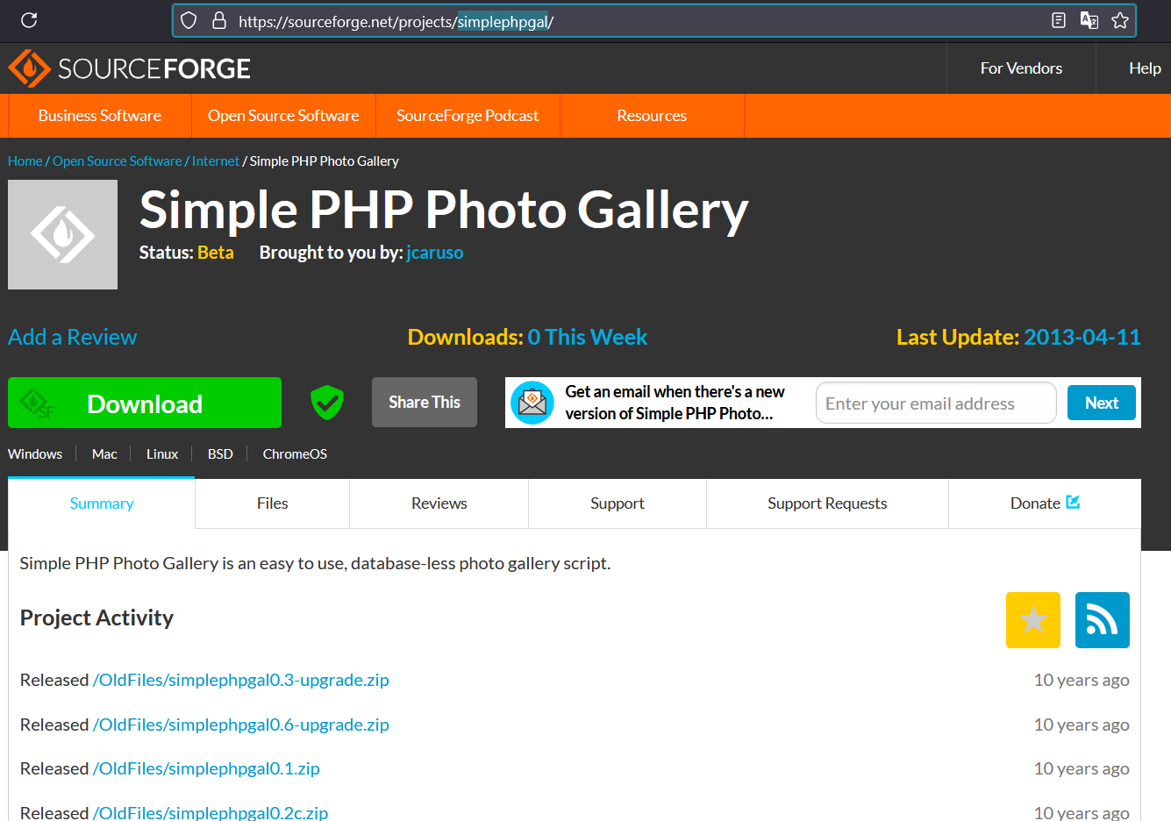Open the Business Software menu
The height and width of the screenshot is (821, 1171).
(x=100, y=116)
